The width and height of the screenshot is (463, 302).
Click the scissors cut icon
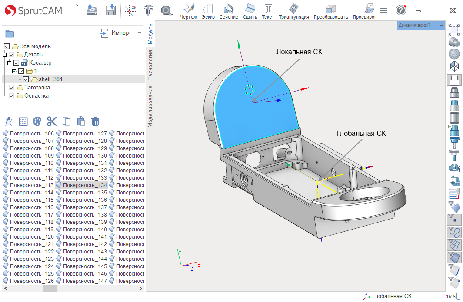pyautogui.click(x=52, y=121)
